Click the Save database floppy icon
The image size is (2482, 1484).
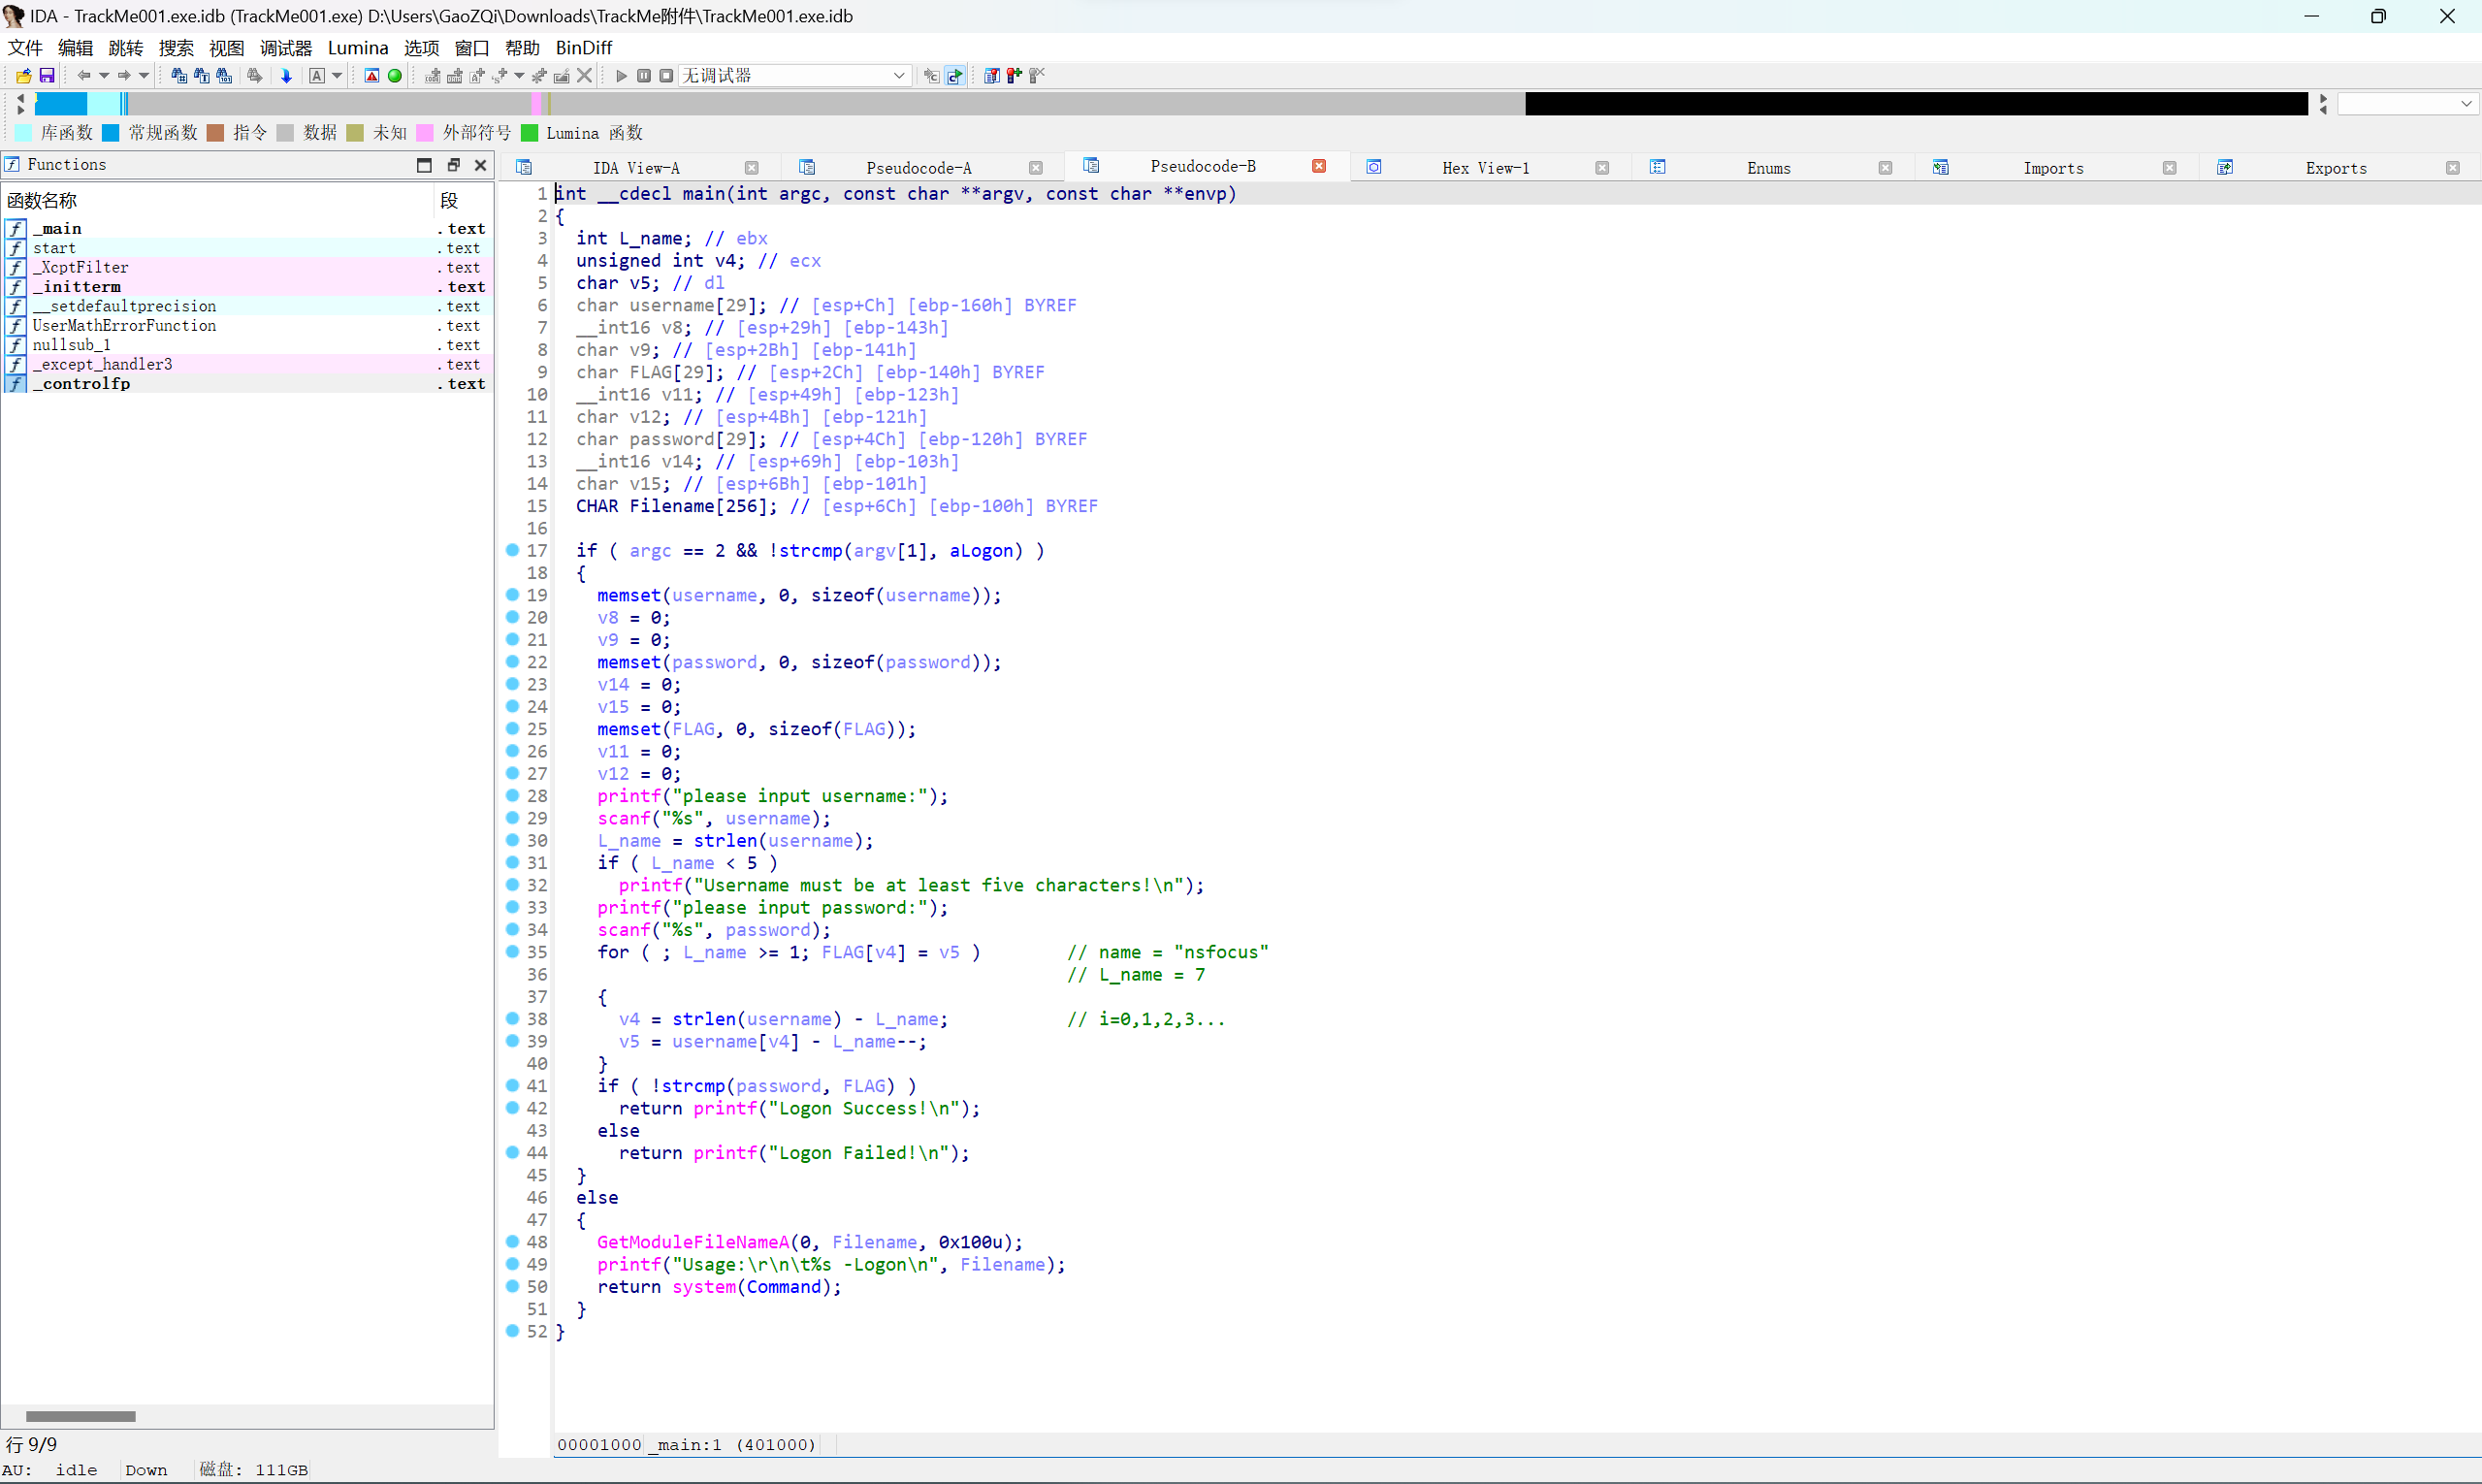click(x=46, y=76)
